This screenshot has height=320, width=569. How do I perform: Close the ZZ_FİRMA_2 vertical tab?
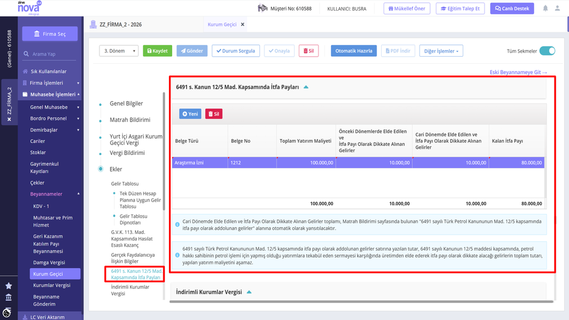[9, 119]
